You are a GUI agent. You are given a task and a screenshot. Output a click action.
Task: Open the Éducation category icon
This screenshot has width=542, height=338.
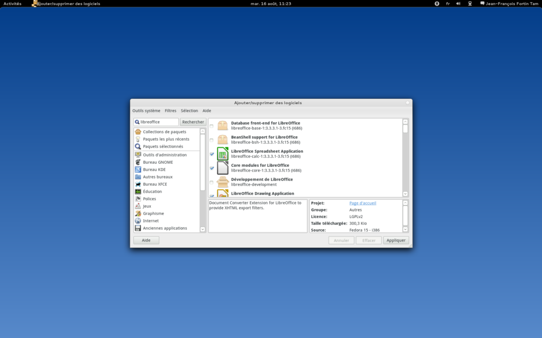coord(138,191)
